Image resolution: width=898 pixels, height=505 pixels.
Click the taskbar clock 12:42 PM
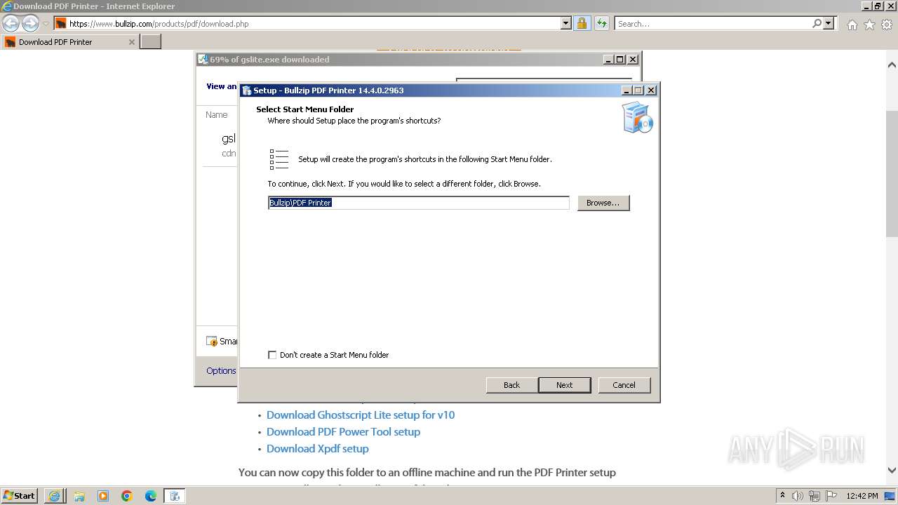point(862,496)
